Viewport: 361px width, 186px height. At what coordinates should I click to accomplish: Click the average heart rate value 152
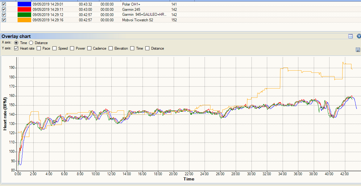click(x=174, y=20)
